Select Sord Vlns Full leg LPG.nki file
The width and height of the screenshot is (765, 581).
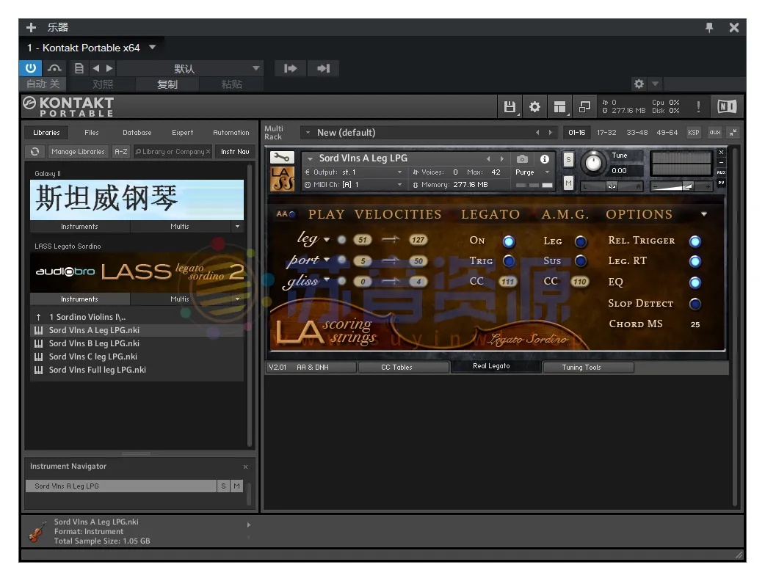point(97,370)
